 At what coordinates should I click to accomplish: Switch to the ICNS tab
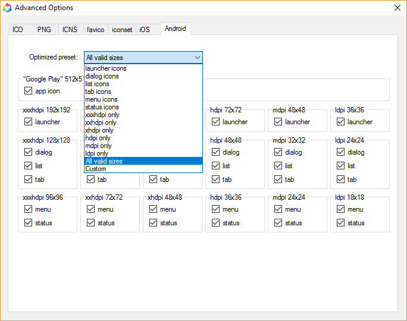(x=70, y=29)
